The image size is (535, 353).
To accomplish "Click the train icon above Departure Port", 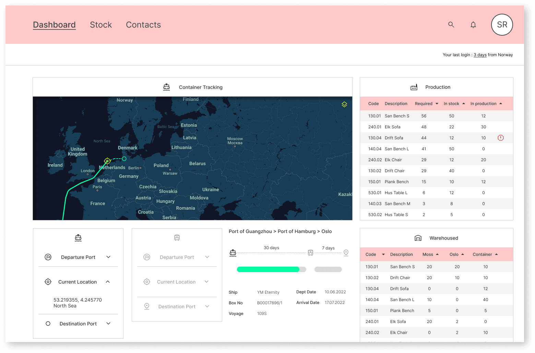I will 177,238.
